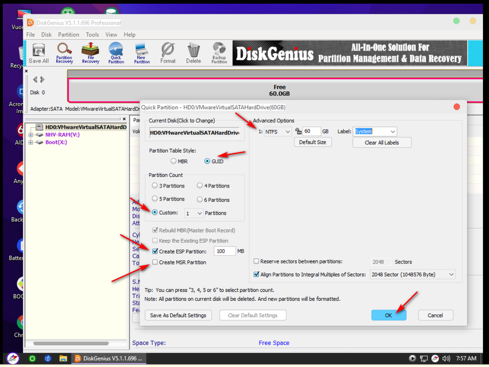Screen dimensions: 489x367
Task: Select HD0:VMwareVirtualSATAHardD tree item
Action: (86, 127)
